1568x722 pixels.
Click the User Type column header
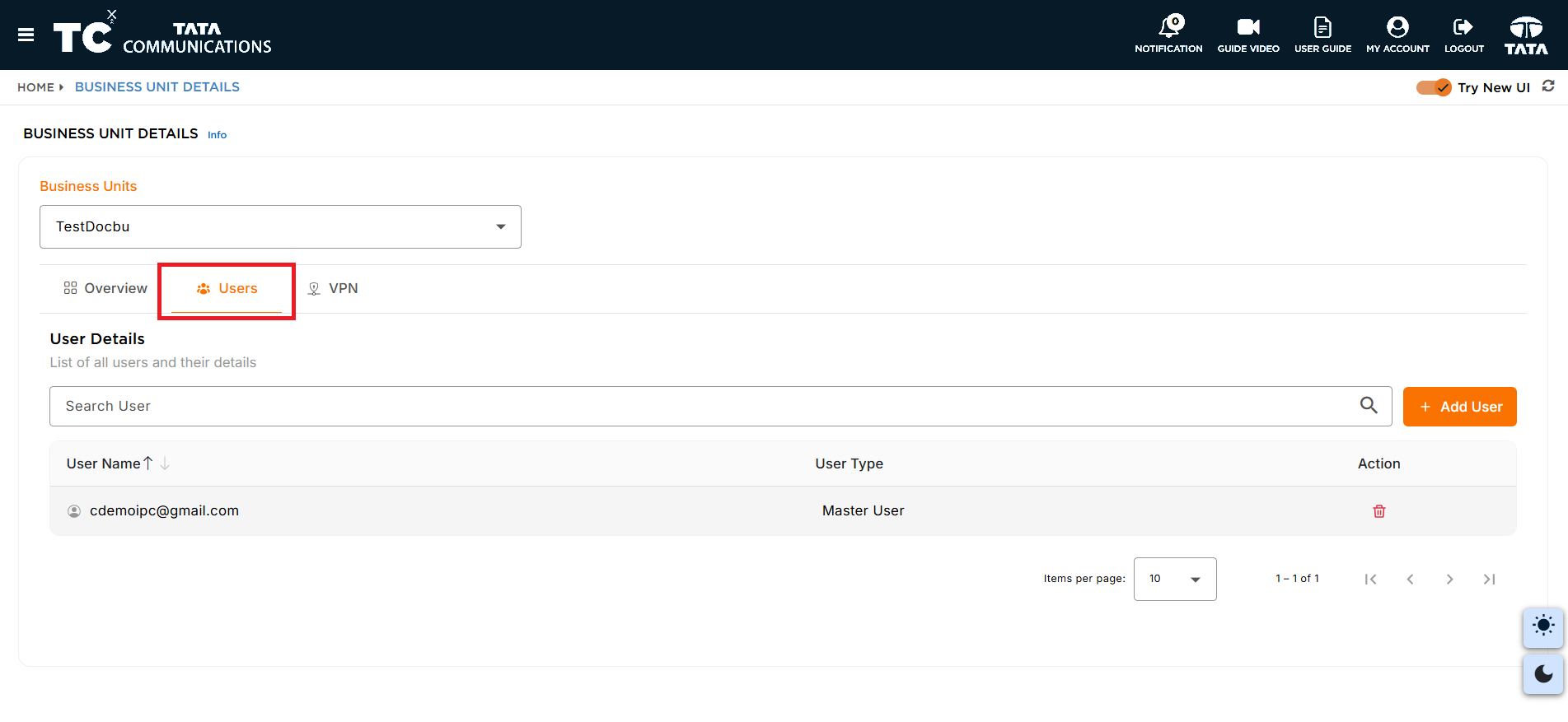[850, 463]
